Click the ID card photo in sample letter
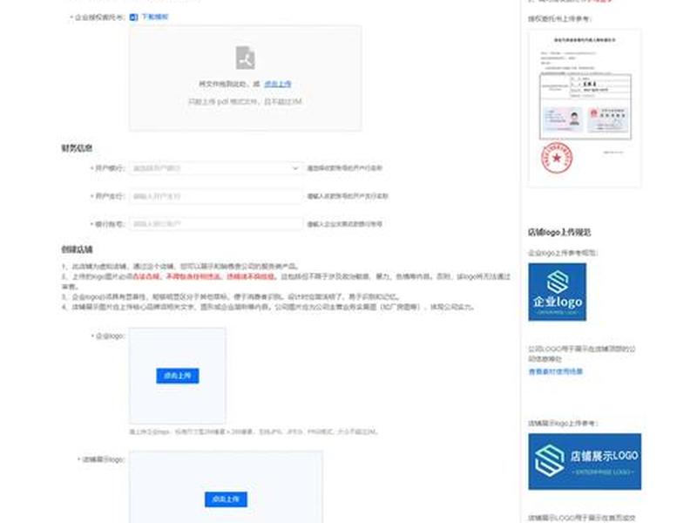This screenshot has width=697, height=523. click(562, 119)
